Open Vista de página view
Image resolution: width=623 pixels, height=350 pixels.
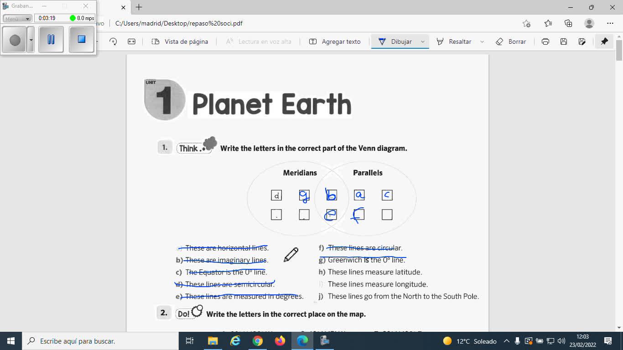tap(180, 41)
